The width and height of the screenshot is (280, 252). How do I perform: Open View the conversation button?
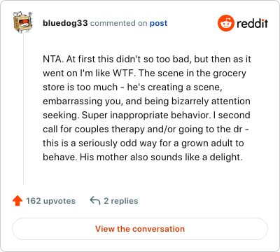tap(140, 229)
